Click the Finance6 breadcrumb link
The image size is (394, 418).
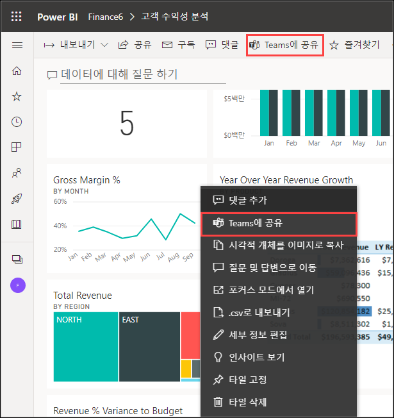[106, 17]
